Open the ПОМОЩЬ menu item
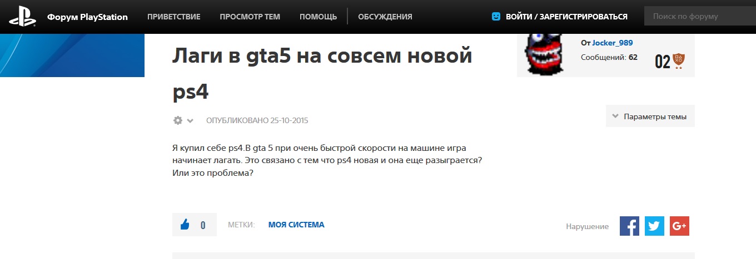Viewport: 756px width, 259px height. tap(318, 17)
